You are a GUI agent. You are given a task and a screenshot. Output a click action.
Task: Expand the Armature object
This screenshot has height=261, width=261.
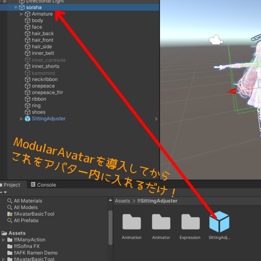tap(21, 14)
